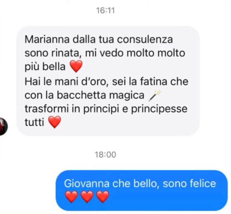The image size is (231, 214).
Task: Click the word "fatina"
Action: point(154,82)
